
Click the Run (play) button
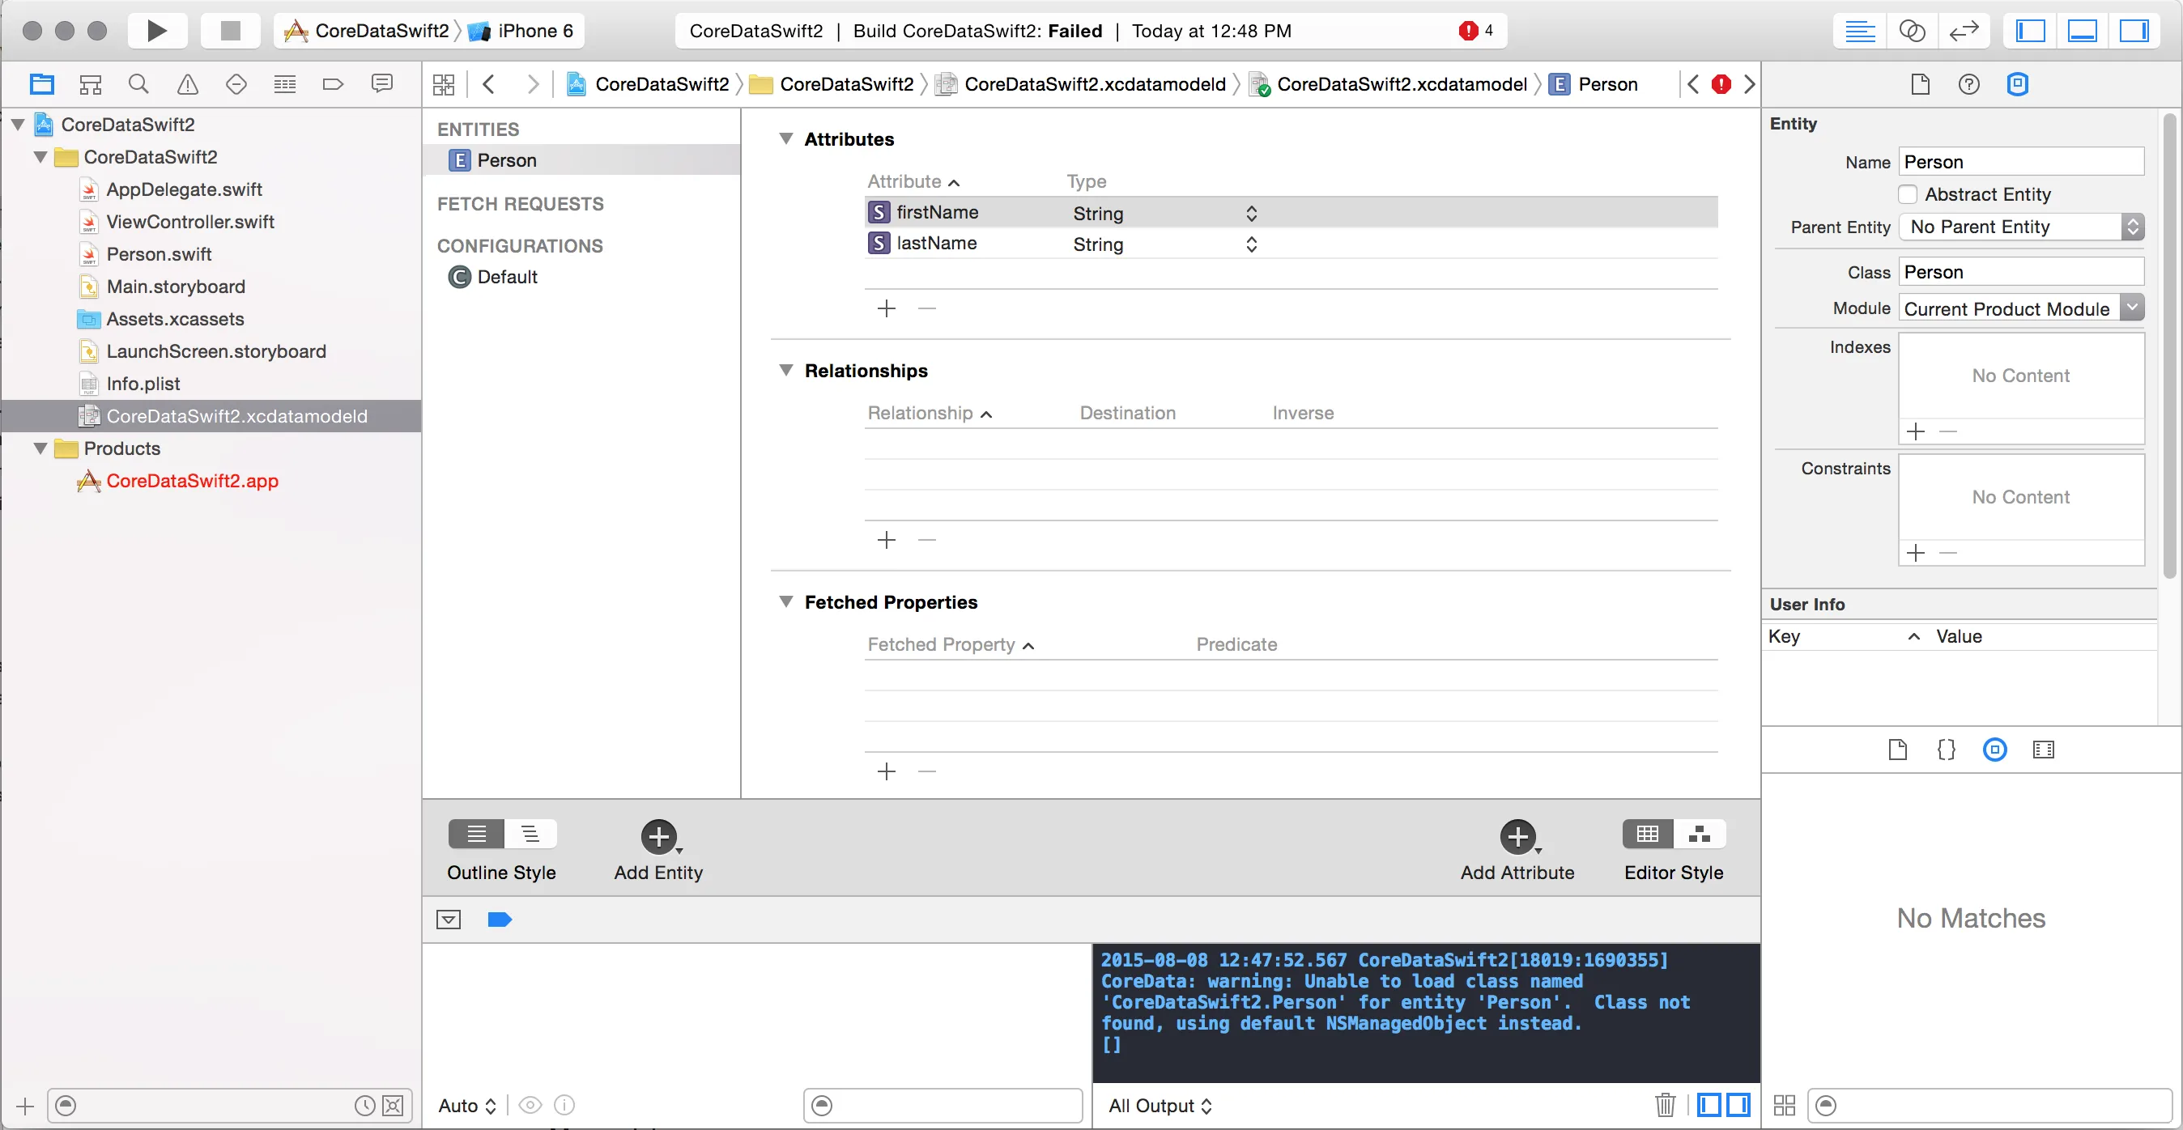point(156,32)
